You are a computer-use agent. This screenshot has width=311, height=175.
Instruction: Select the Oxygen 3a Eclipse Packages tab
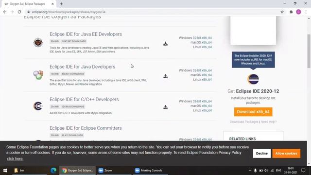28,4
